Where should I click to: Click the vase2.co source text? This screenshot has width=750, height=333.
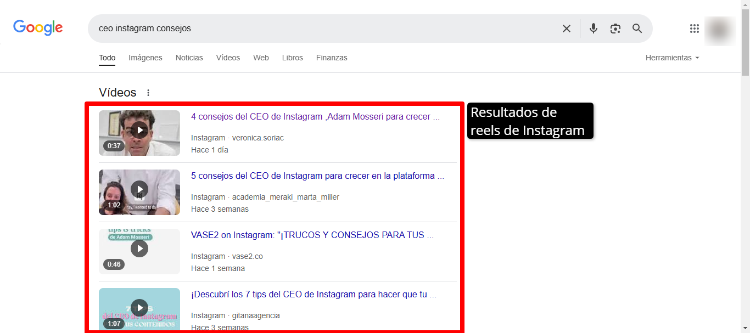point(248,256)
